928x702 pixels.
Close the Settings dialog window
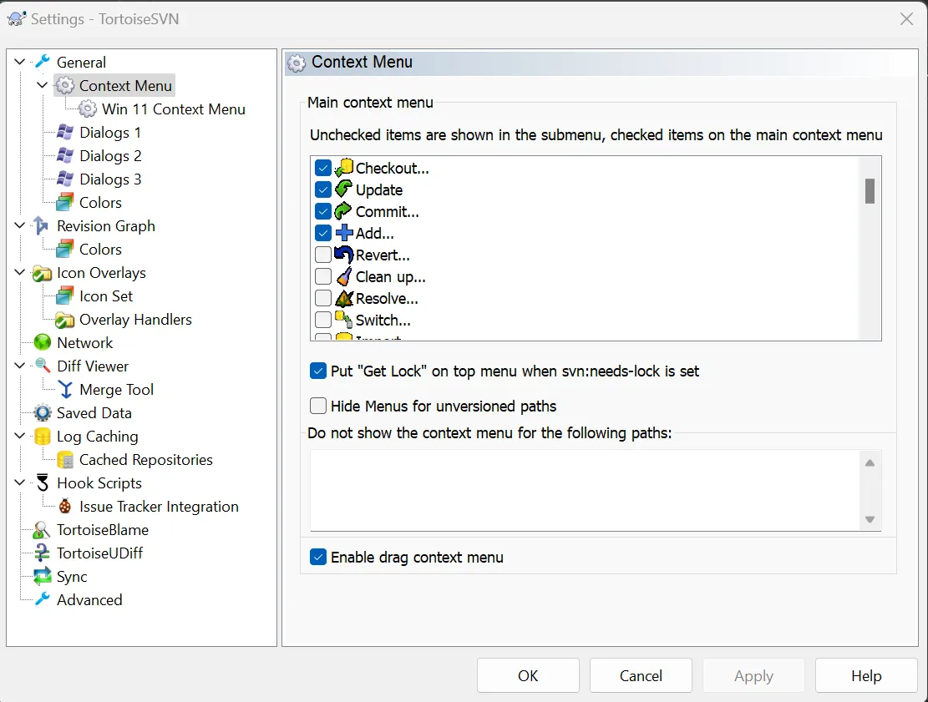tap(906, 19)
